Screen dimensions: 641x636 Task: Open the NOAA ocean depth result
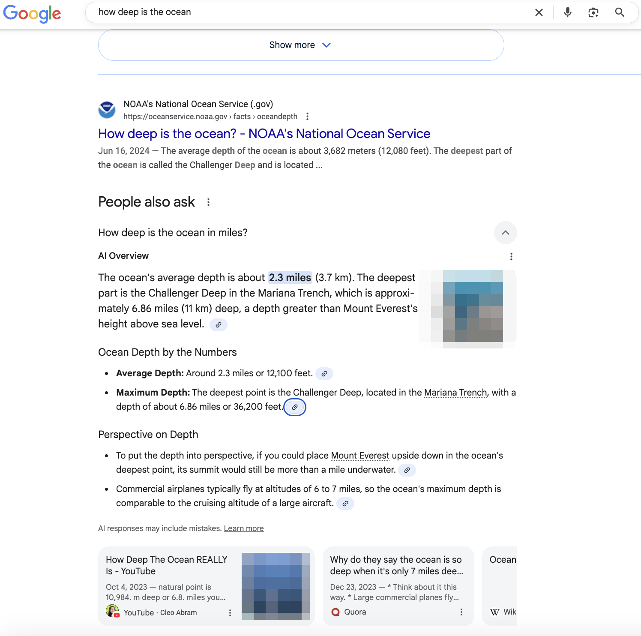point(264,134)
